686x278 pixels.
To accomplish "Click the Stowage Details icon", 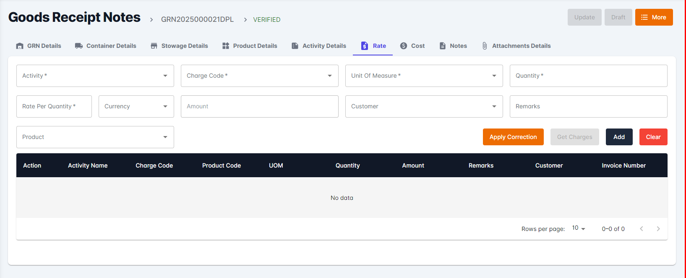I will 154,46.
